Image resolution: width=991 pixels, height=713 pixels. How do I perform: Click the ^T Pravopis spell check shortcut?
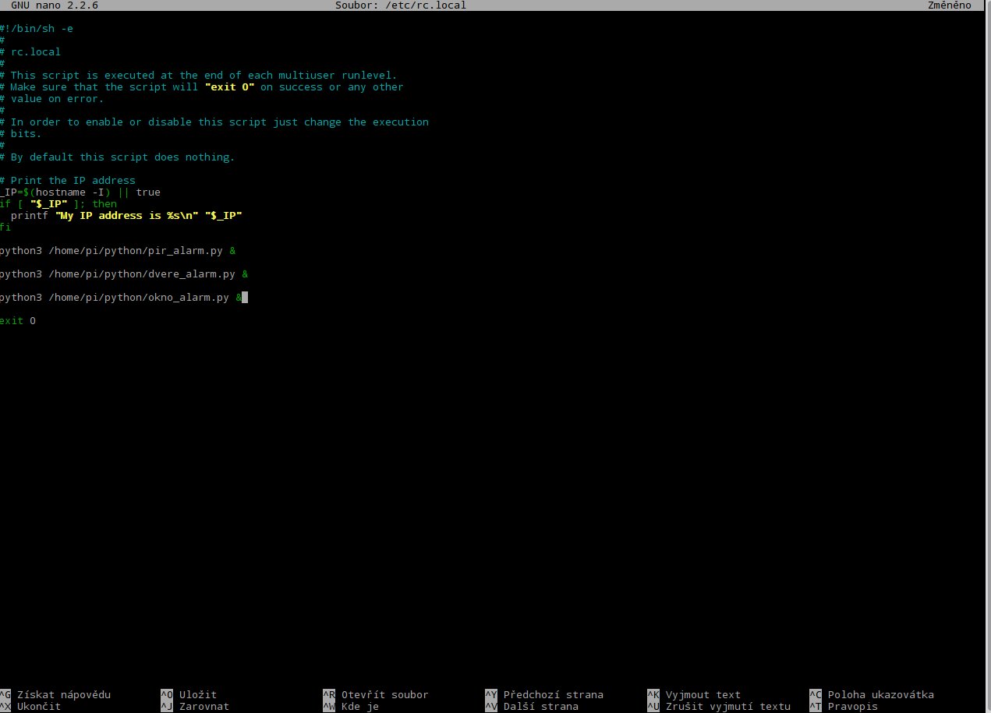846,706
